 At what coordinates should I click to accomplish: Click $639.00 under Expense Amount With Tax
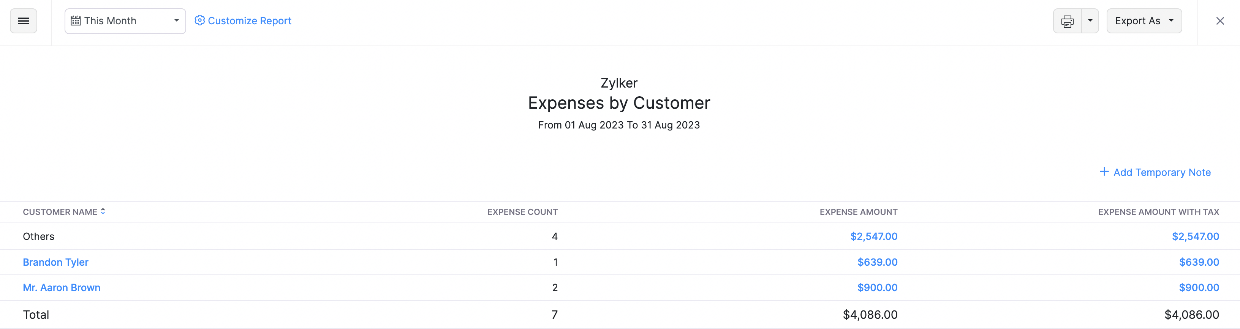click(1199, 262)
